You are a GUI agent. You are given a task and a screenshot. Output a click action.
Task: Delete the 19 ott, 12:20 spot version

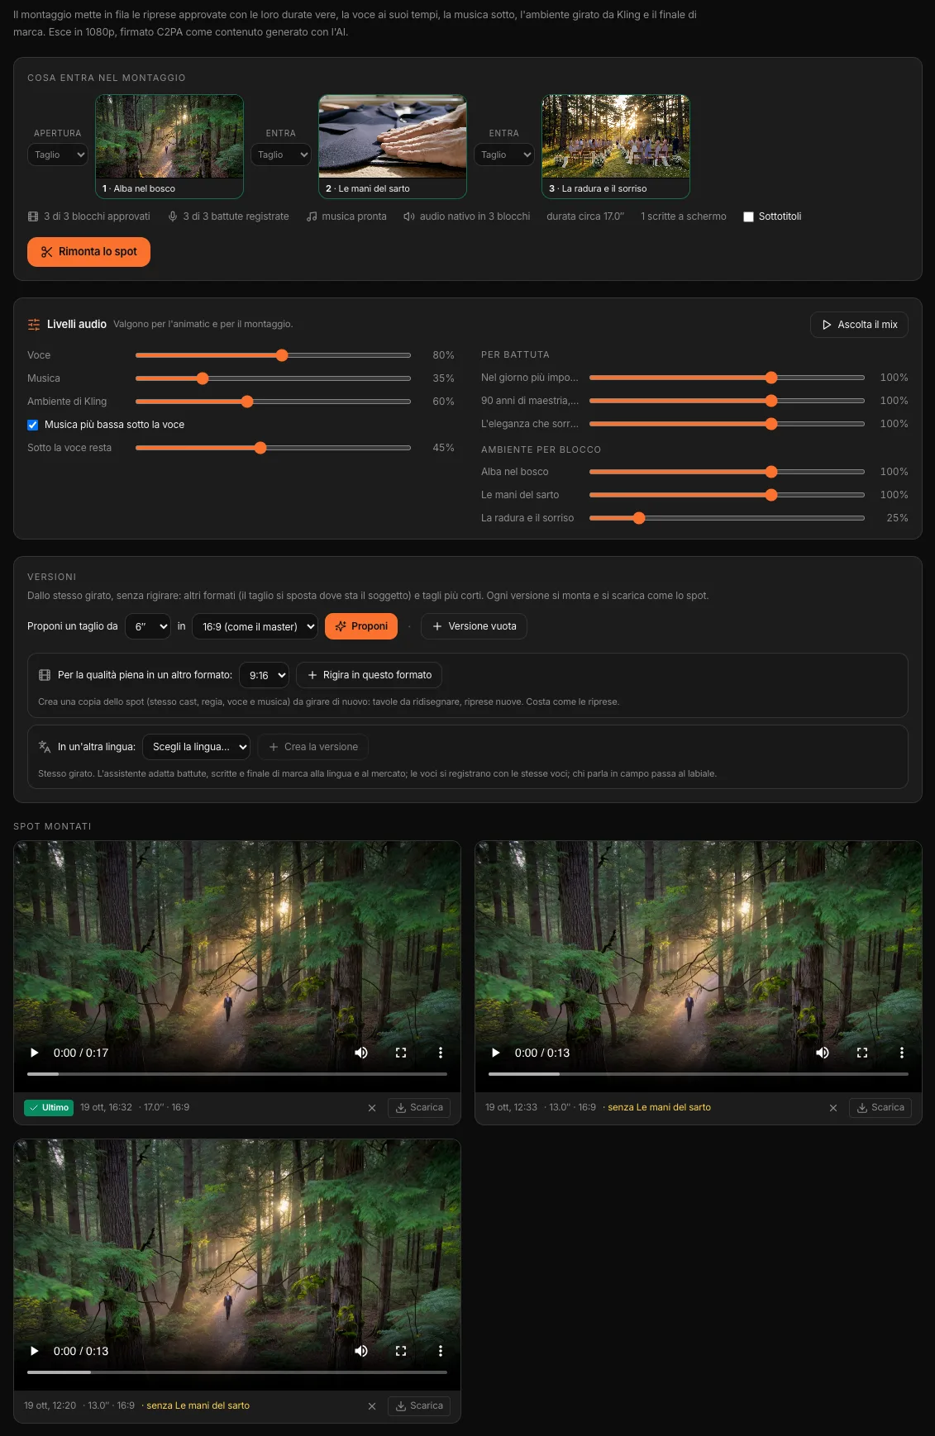click(x=372, y=1406)
